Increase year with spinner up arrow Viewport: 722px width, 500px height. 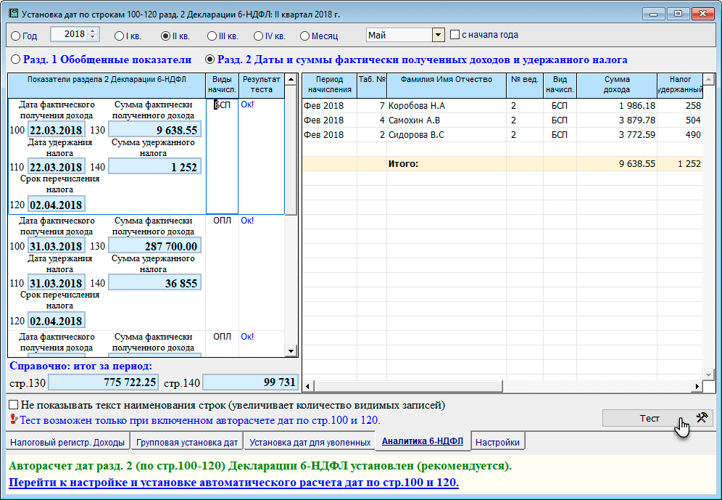pyautogui.click(x=93, y=31)
